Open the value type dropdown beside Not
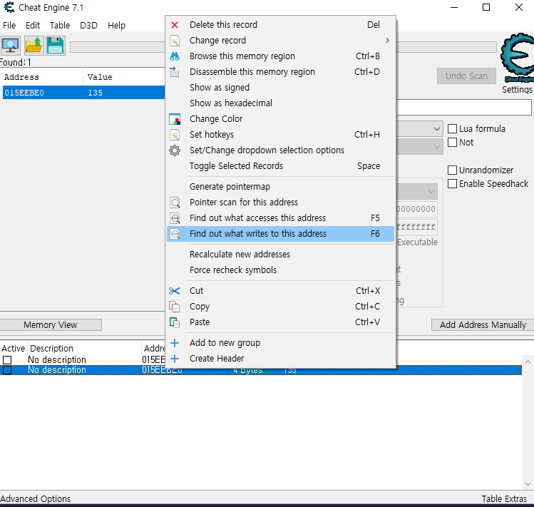 point(436,146)
